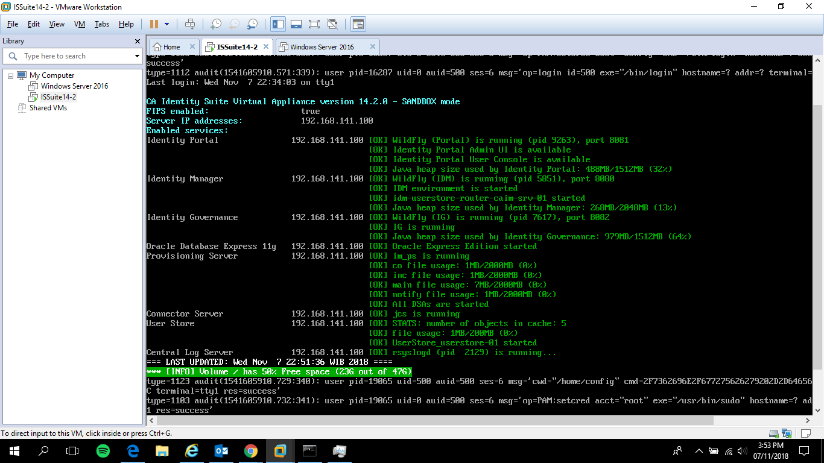Open the File menu
The height and width of the screenshot is (463, 824).
[x=13, y=24]
